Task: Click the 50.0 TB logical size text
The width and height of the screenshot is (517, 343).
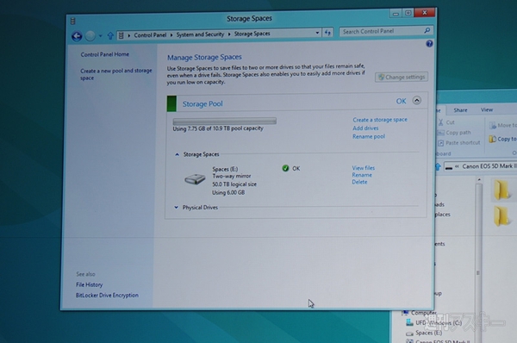Action: pyautogui.click(x=234, y=184)
